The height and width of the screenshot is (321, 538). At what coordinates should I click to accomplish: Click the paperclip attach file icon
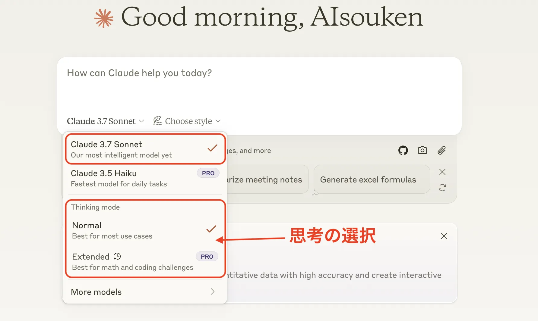click(x=442, y=150)
